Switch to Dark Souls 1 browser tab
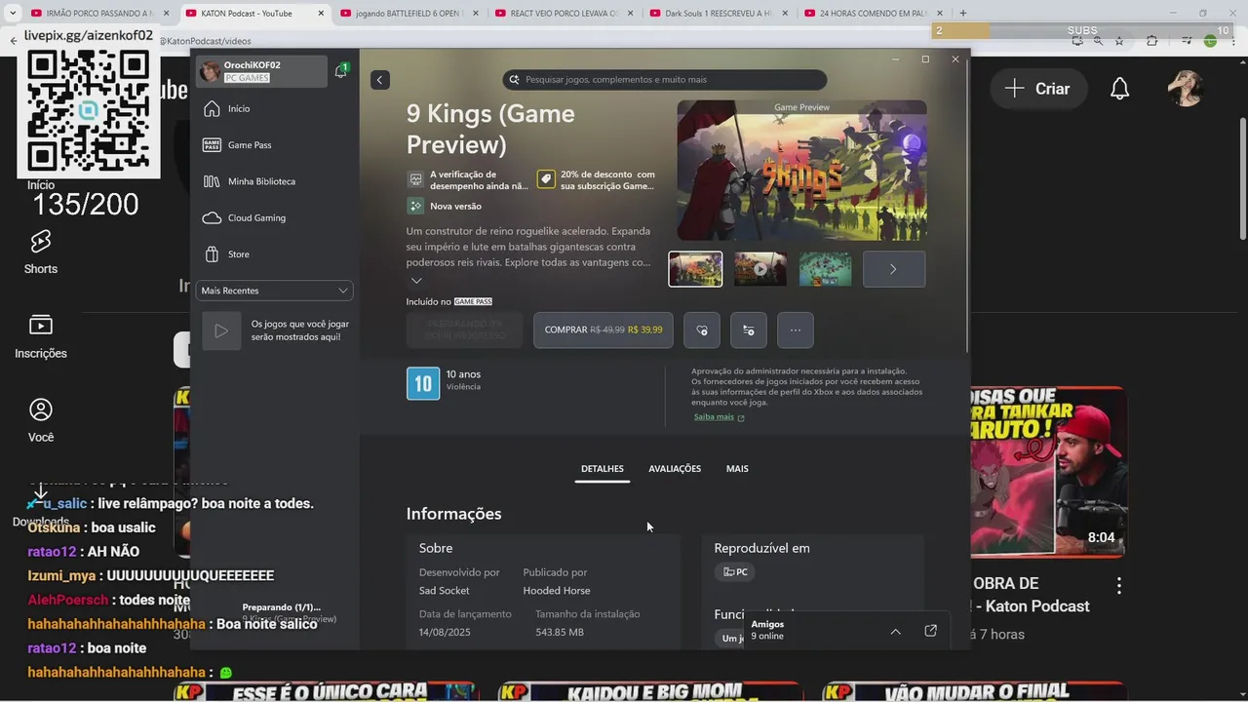The height and width of the screenshot is (702, 1248). click(718, 14)
